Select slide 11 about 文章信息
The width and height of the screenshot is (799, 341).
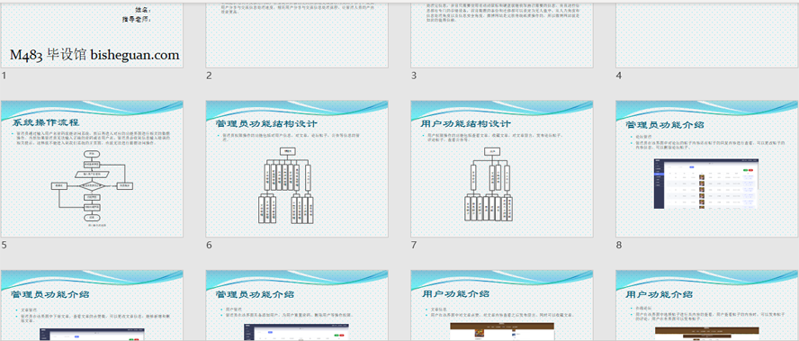coord(502,305)
